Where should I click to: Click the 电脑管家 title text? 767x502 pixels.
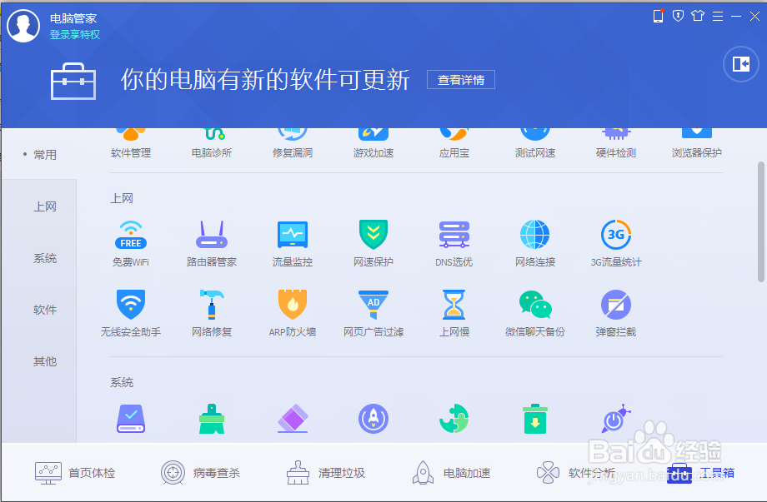73,18
